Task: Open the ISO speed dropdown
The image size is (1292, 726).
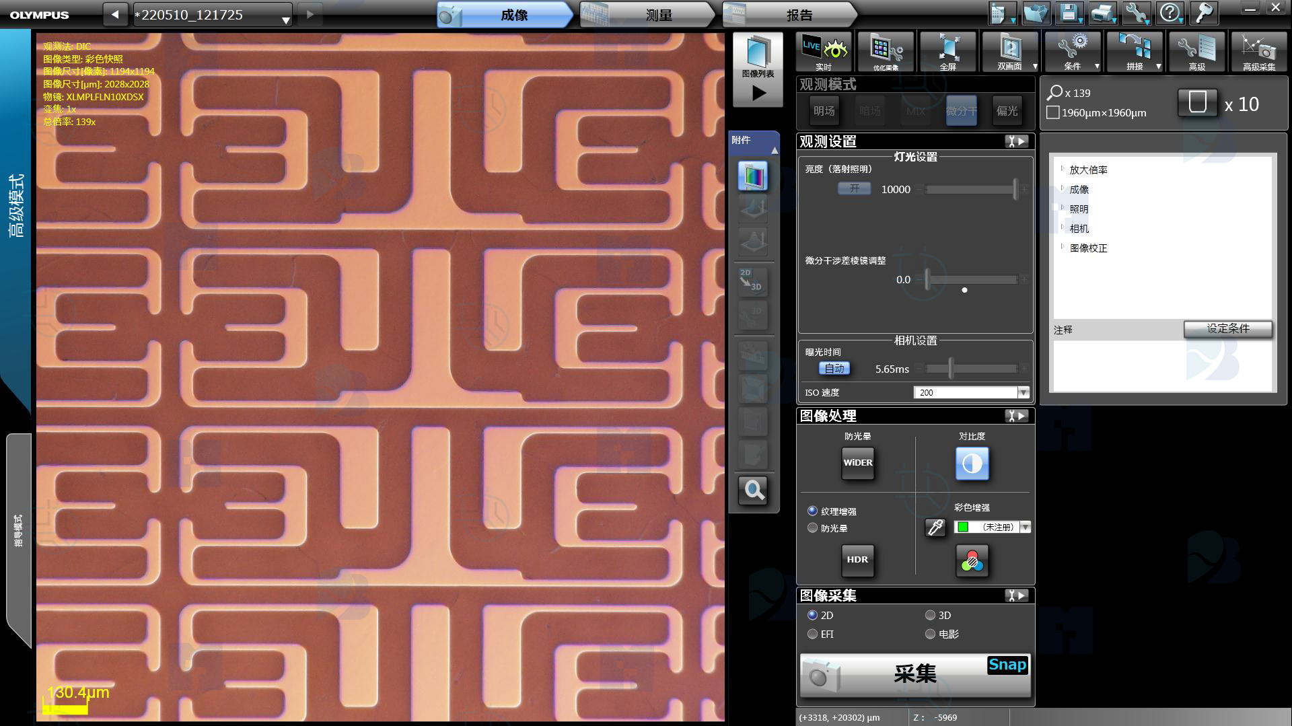Action: tap(1023, 393)
